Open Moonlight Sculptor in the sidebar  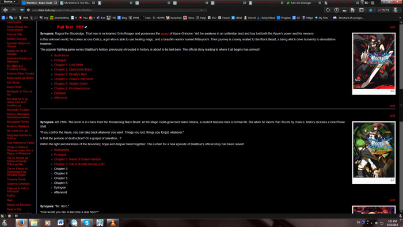pos(18,110)
